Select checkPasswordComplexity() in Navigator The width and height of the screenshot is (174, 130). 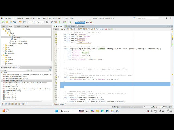pyautogui.click(x=17, y=79)
